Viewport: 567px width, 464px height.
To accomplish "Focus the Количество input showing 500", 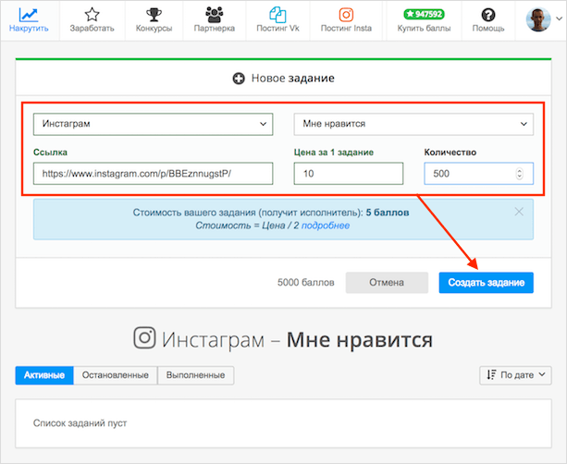I will [478, 174].
